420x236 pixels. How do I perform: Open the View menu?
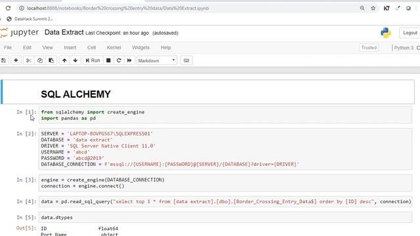[x=48, y=48]
